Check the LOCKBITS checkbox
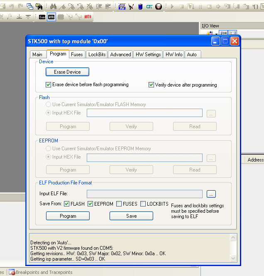 tap(143, 204)
